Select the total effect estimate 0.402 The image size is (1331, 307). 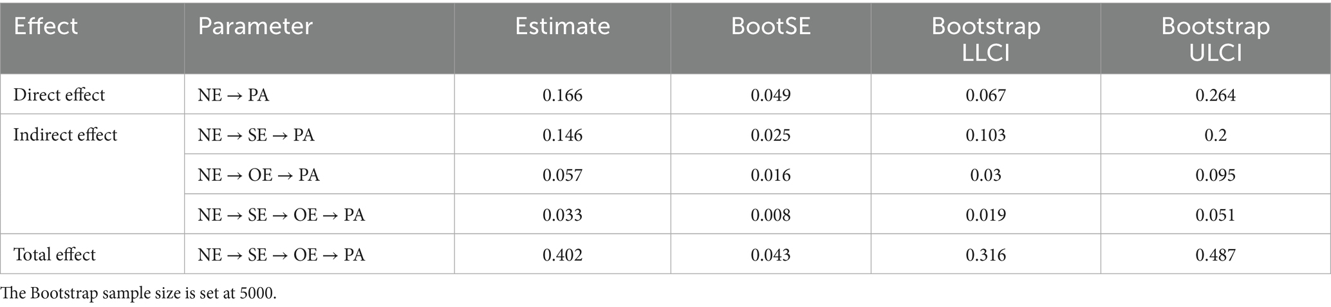tap(562, 255)
